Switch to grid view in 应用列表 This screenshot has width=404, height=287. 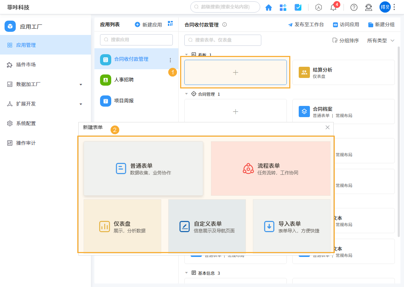click(x=170, y=24)
